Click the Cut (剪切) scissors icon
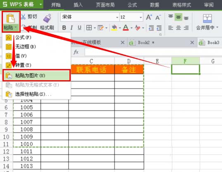 (24, 17)
